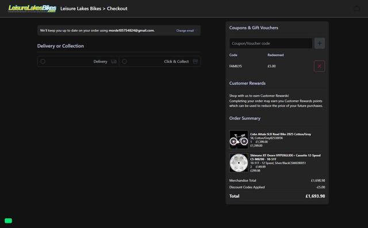Click the £1,693.98 total amount
This screenshot has width=368, height=228.
[315, 196]
